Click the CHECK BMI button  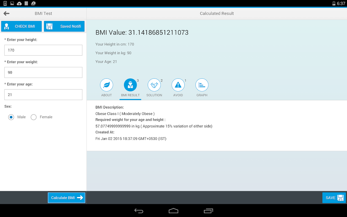21,26
